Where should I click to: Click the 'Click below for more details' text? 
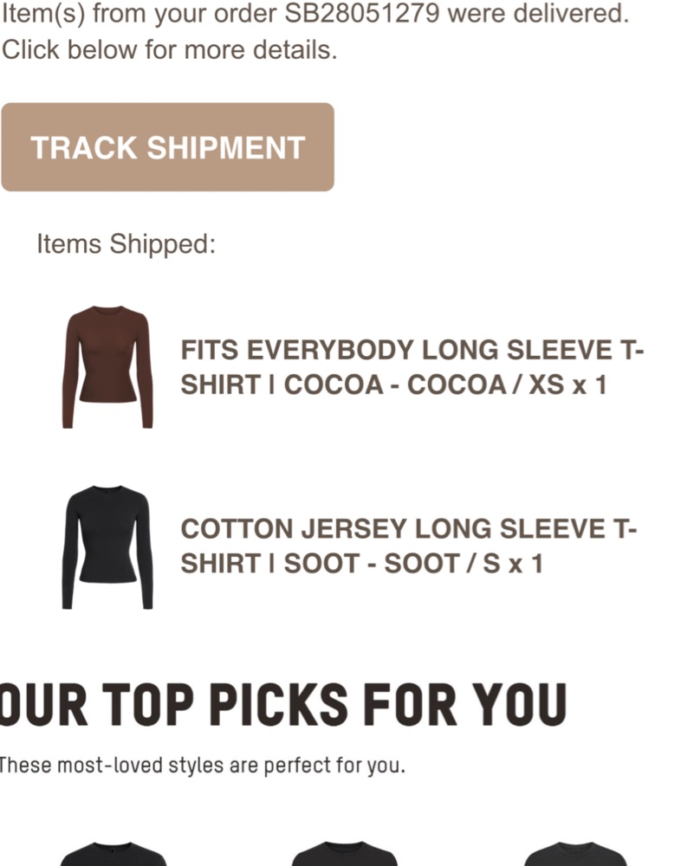coord(169,49)
